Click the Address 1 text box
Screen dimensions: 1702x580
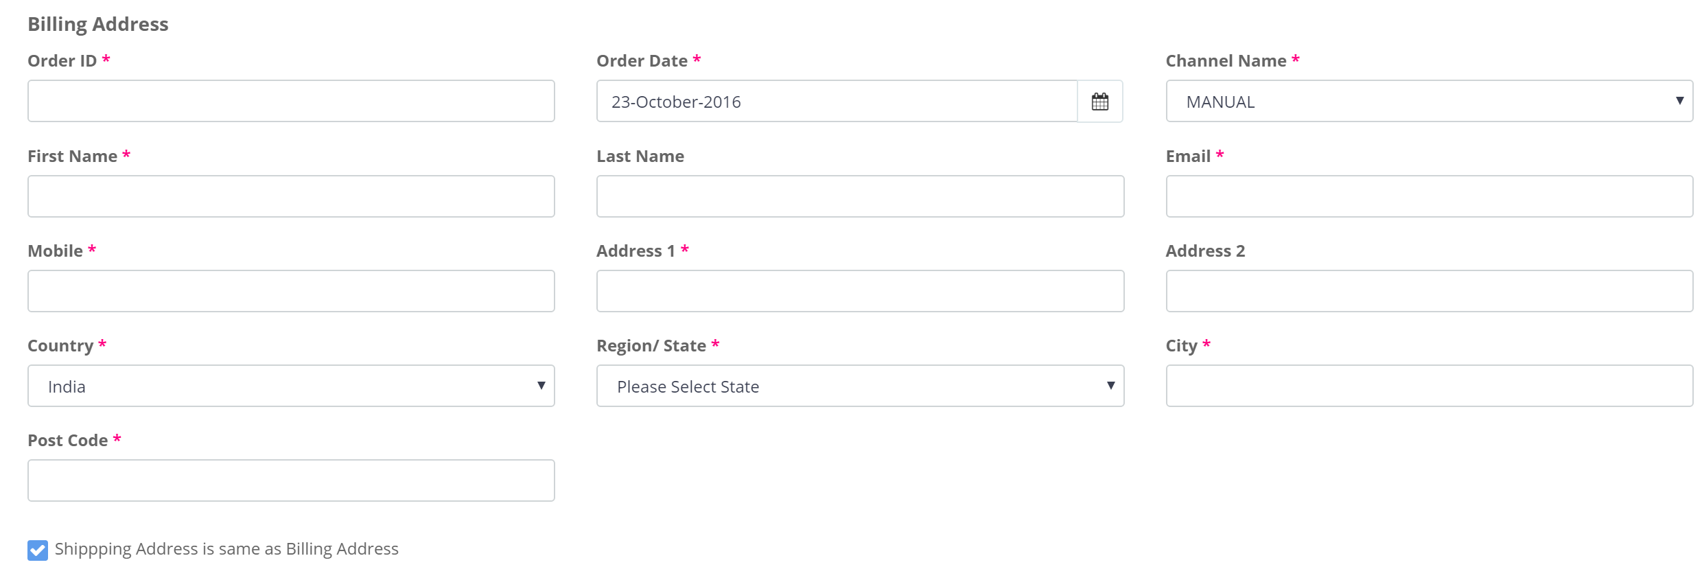point(860,291)
